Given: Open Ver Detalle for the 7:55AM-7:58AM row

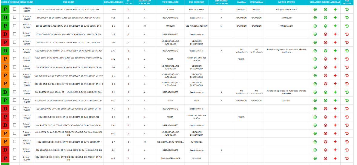Looking at the screenshot, I should click(x=347, y=125).
